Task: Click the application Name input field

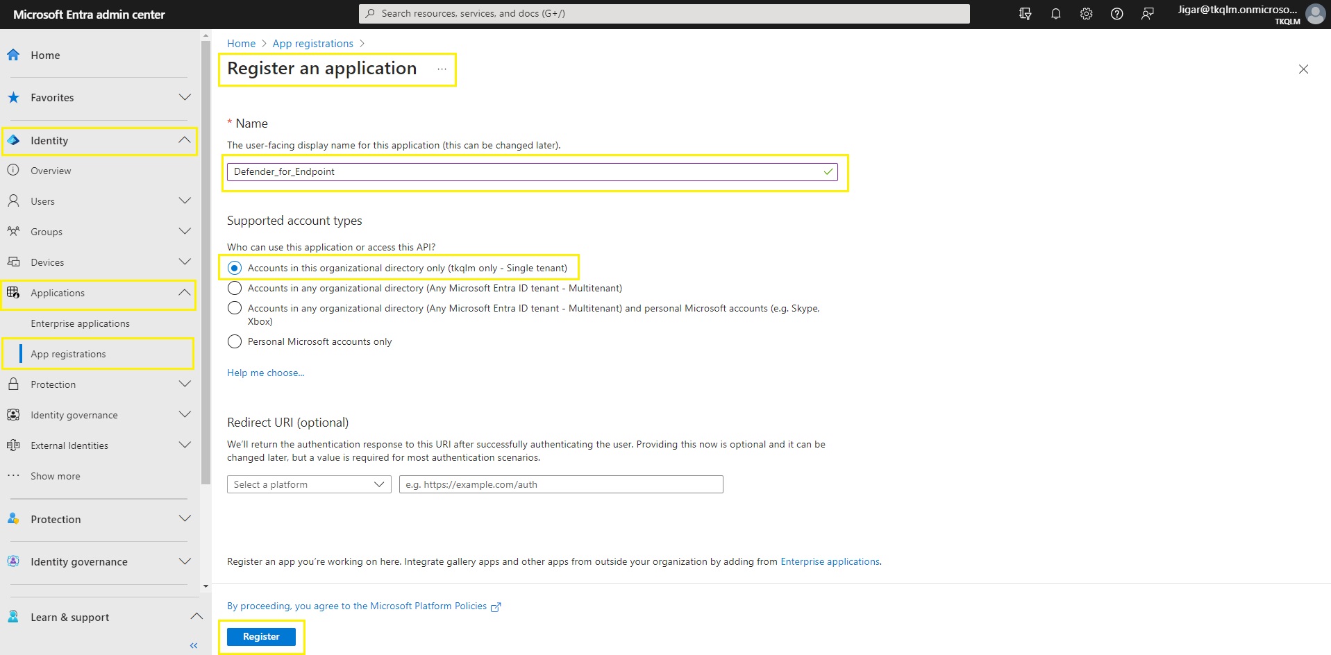Action: (532, 172)
